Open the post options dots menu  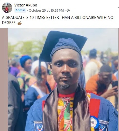click(x=118, y=7)
